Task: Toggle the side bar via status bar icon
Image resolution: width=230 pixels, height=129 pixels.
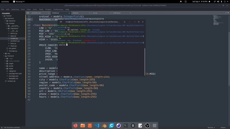Action: [2, 128]
